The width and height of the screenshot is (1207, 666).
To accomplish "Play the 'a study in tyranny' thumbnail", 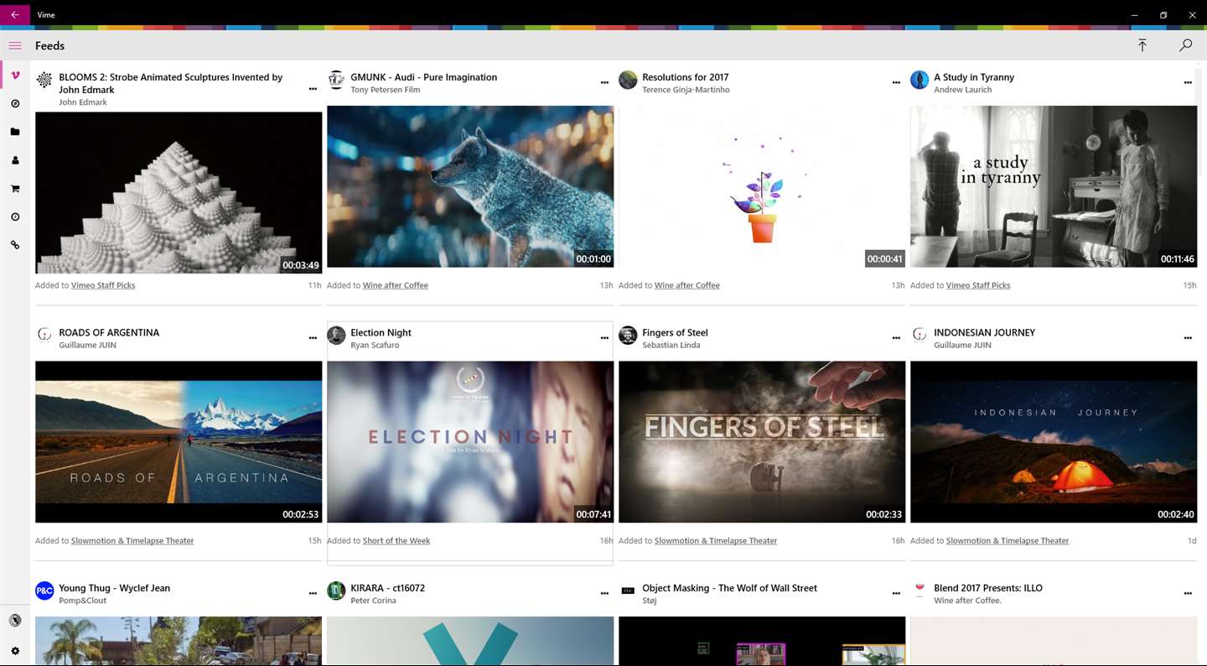I will pos(1054,186).
